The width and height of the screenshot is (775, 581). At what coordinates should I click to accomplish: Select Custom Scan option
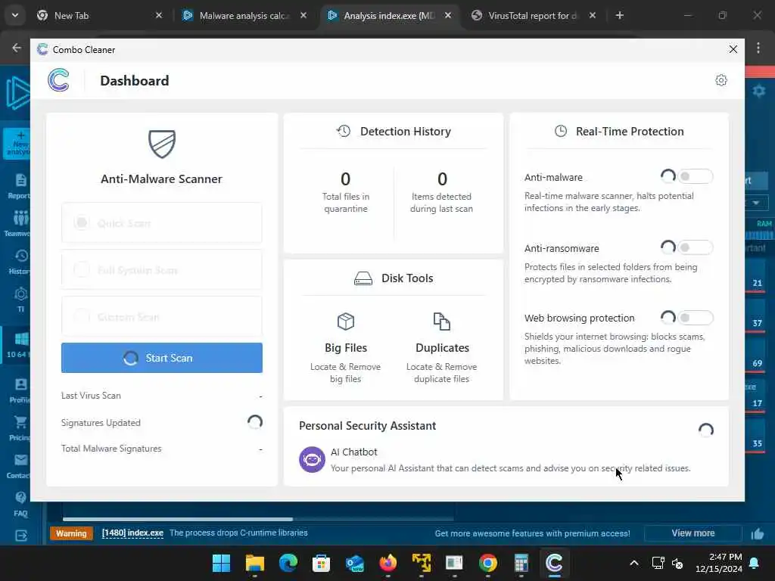point(162,317)
